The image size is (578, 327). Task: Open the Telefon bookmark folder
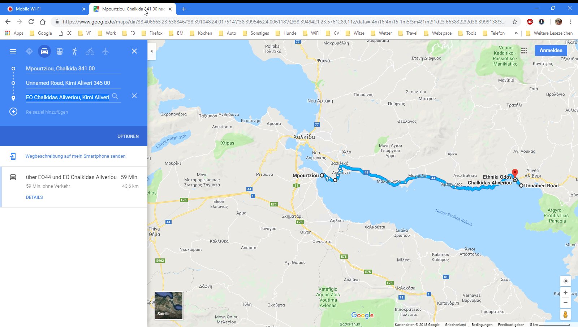(494, 33)
